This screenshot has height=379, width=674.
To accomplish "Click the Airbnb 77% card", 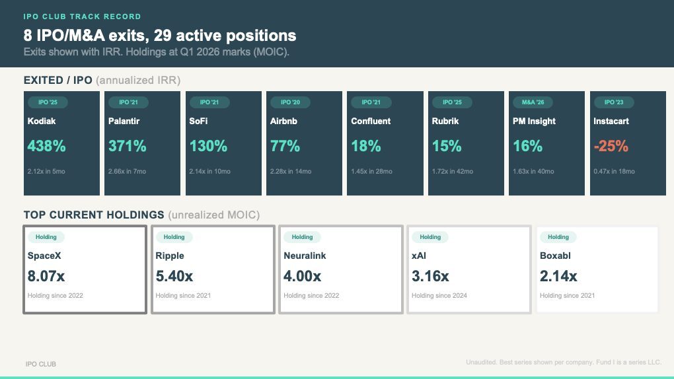I will click(305, 143).
